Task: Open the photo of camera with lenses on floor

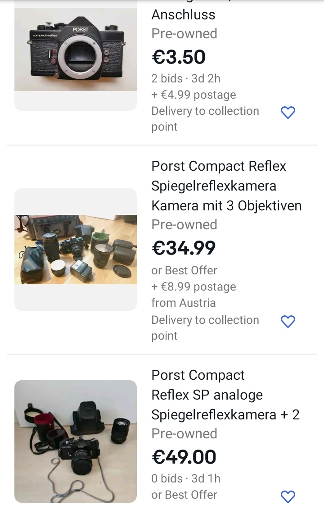Action: pos(76,249)
